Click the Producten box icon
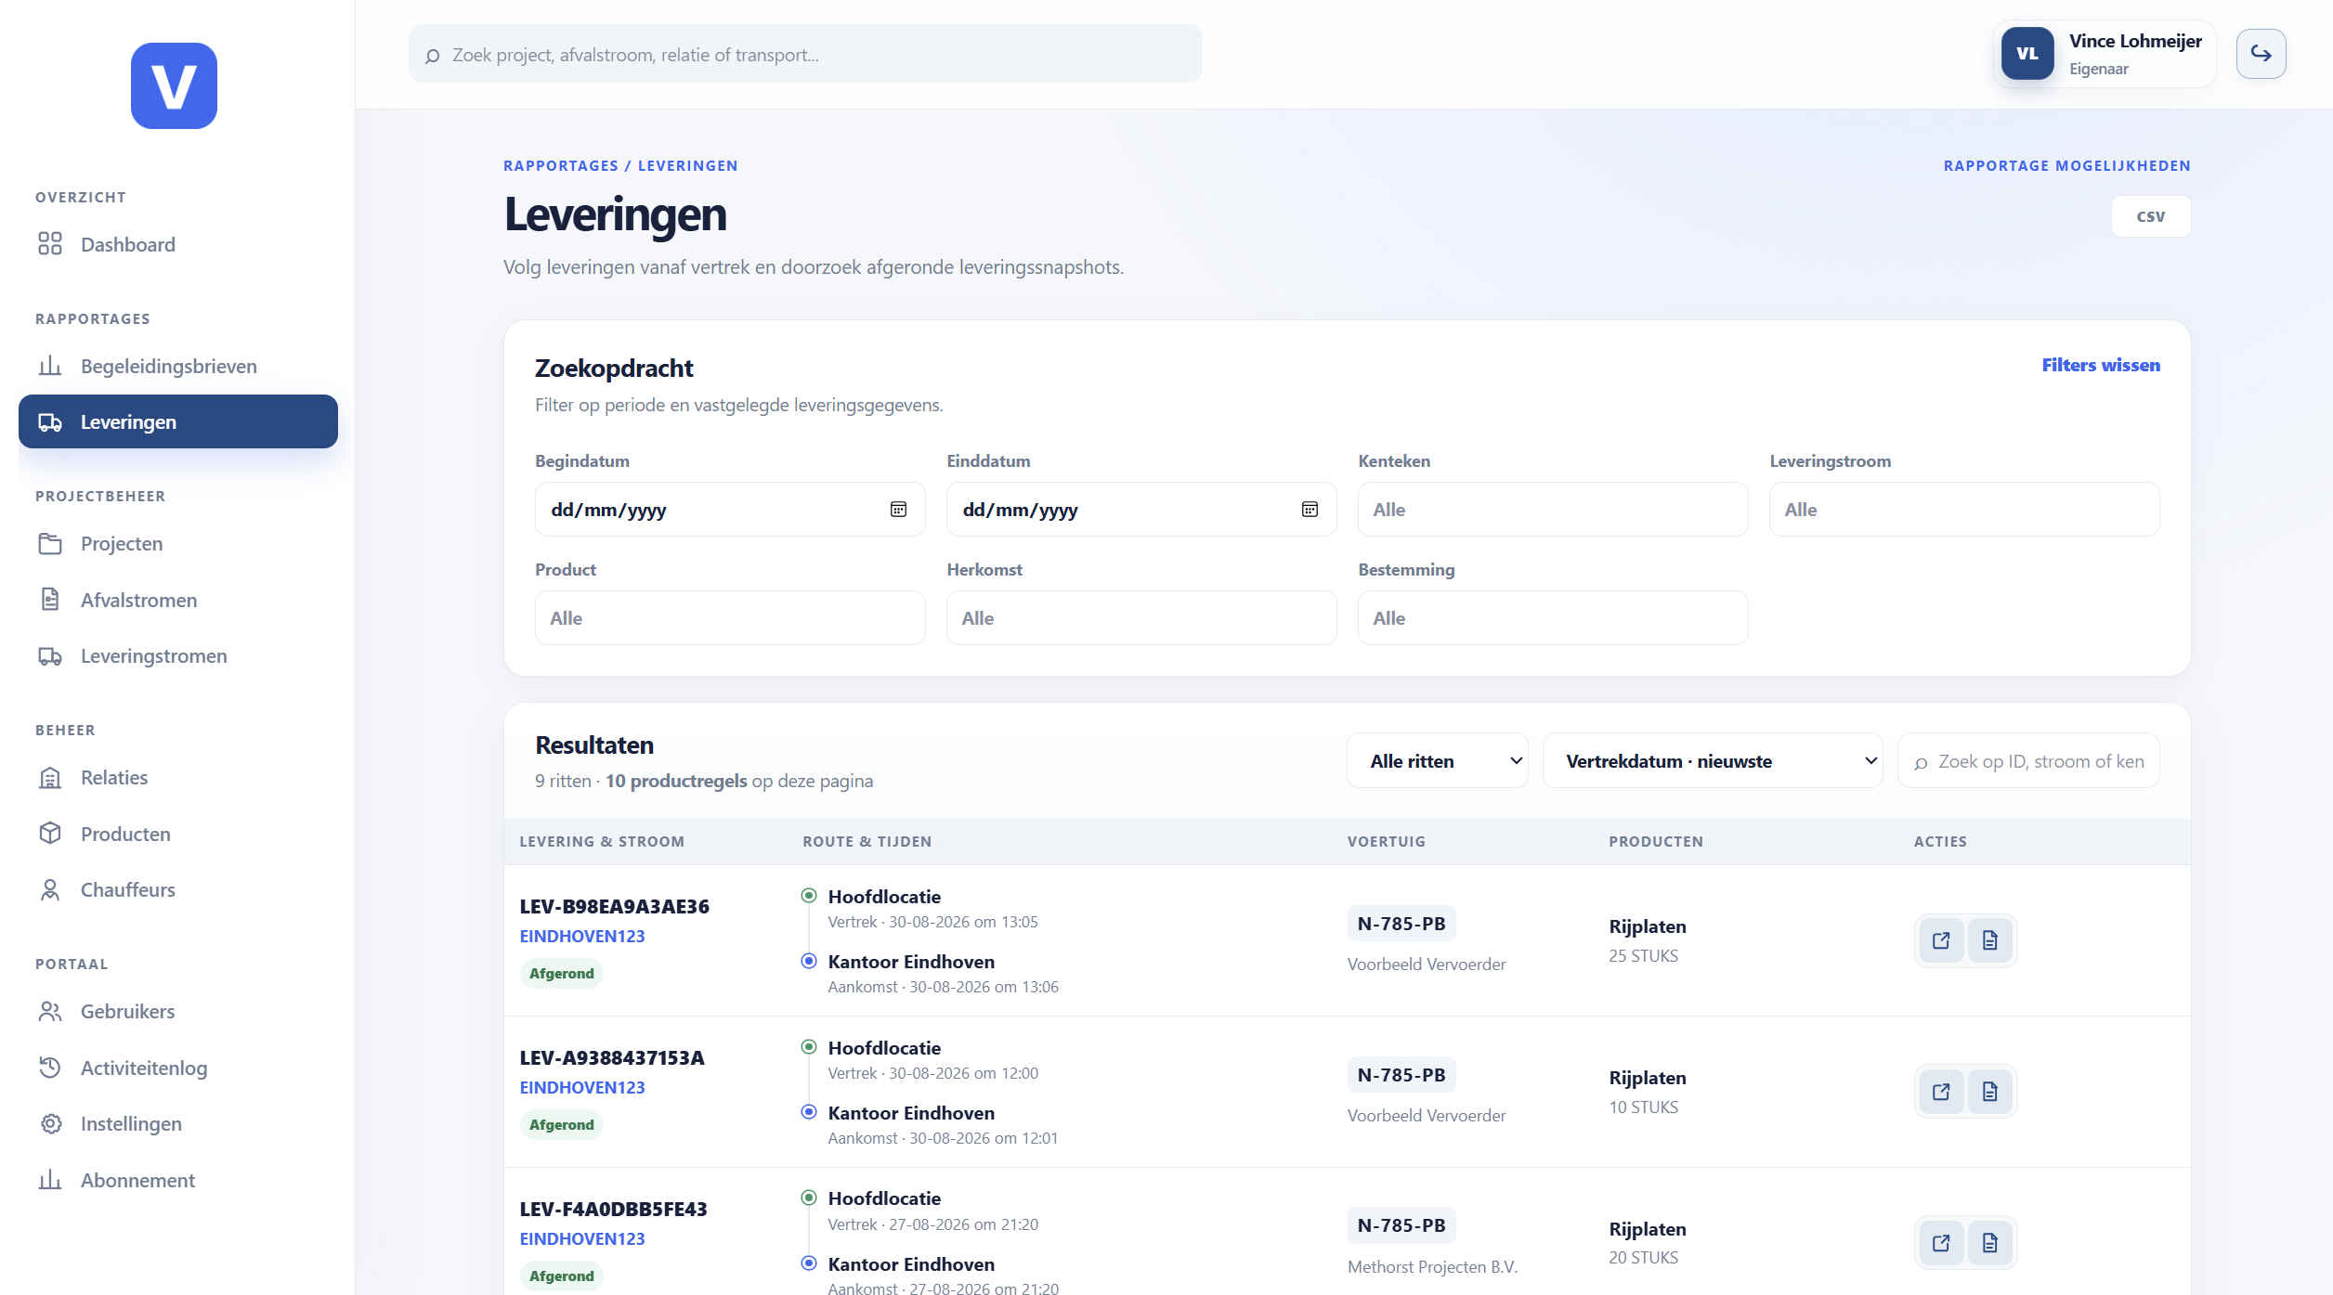 coord(50,834)
